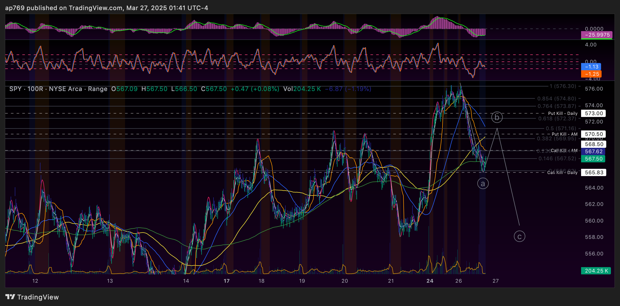Image resolution: width=620 pixels, height=306 pixels.
Task: Click the date '13' on time axis
Action: point(110,281)
